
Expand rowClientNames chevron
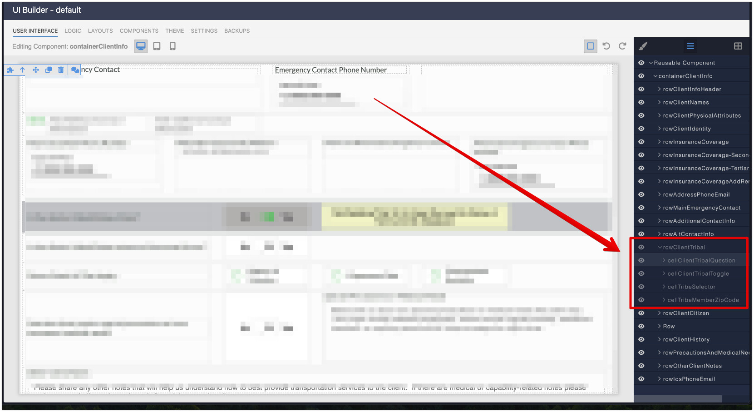click(x=660, y=102)
